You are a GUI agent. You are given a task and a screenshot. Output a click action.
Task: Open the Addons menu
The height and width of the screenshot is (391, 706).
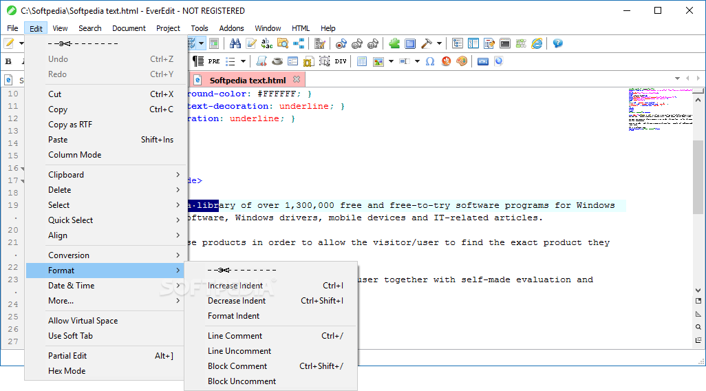[231, 28]
